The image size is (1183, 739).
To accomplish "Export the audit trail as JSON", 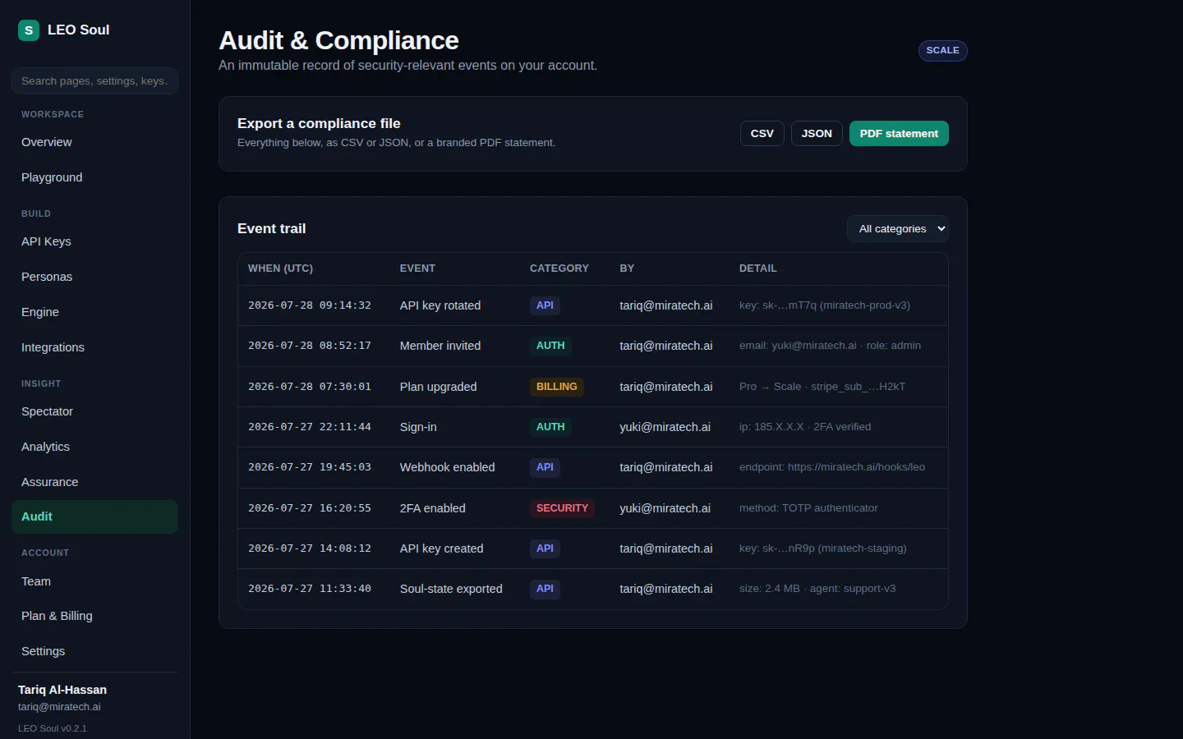I will [817, 134].
